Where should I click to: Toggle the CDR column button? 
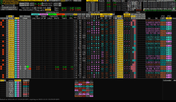coord(79,14)
